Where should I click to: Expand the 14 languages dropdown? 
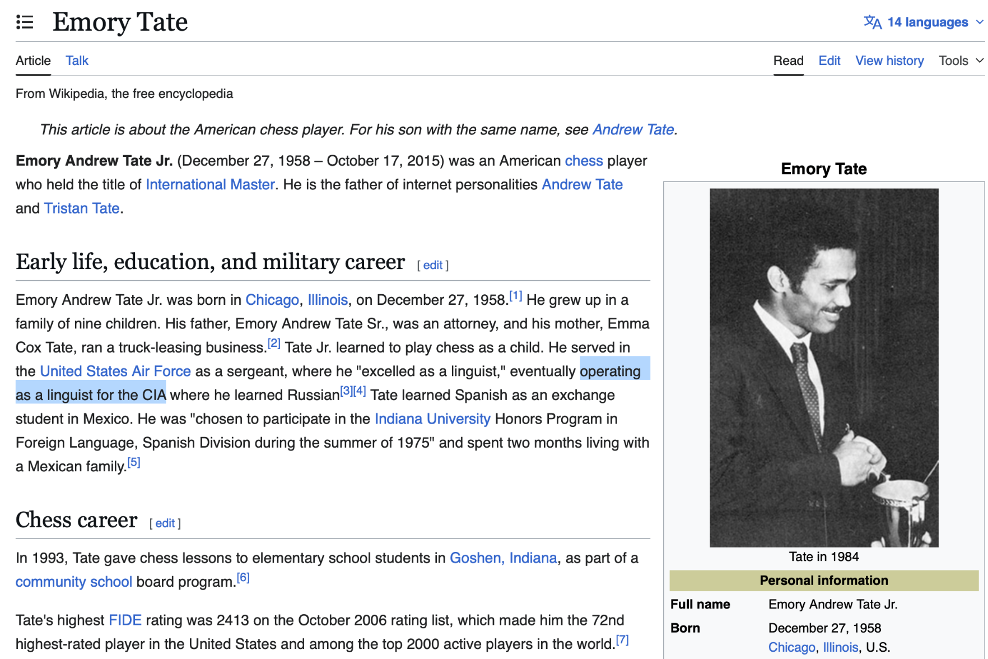(927, 22)
